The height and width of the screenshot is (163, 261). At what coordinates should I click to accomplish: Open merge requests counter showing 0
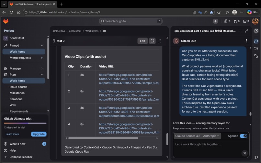[236, 21]
